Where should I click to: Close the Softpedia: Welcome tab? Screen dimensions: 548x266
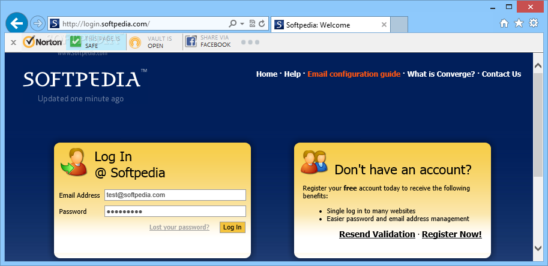pos(384,25)
